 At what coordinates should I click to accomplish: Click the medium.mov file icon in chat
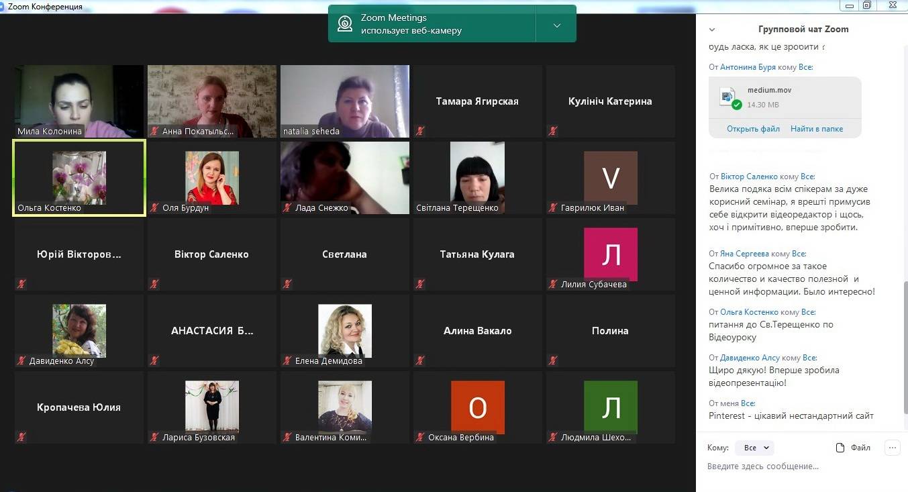[728, 97]
